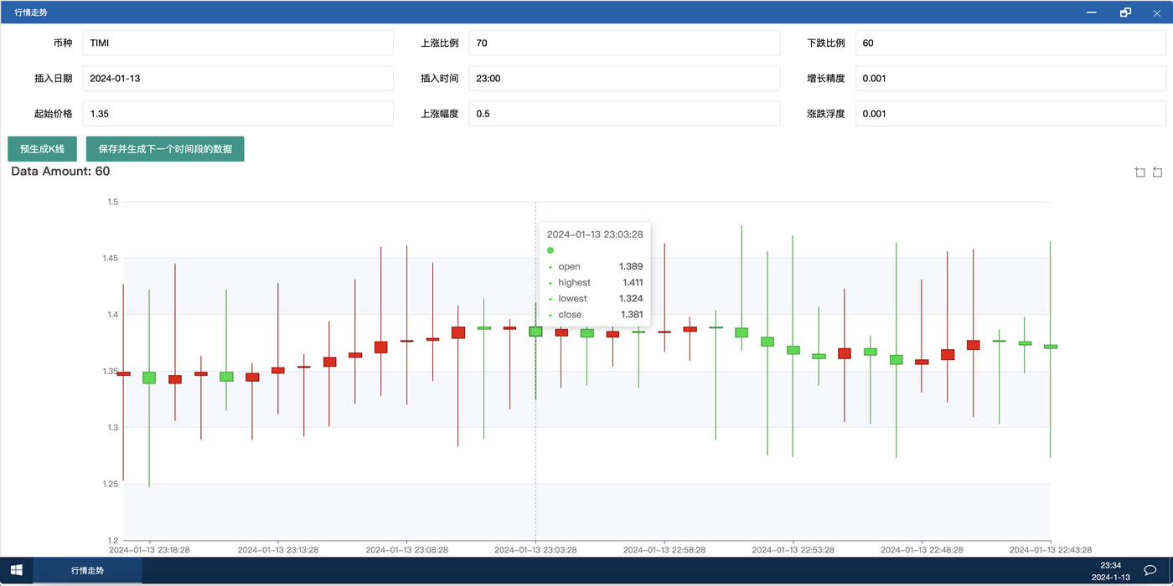1173x586 pixels.
Task: Click the 涨跌浮度 label
Action: tap(825, 113)
